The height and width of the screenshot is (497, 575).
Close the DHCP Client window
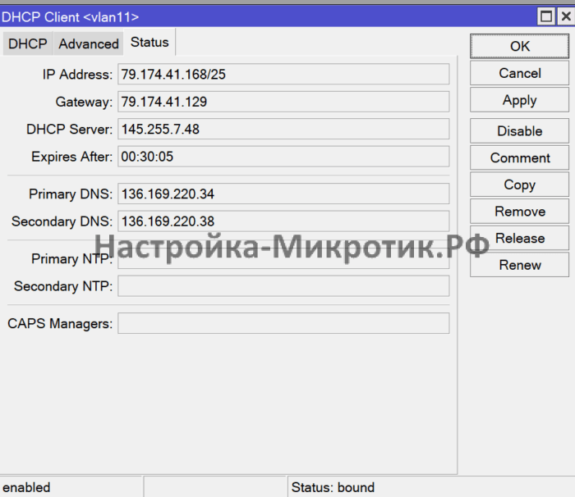[x=566, y=16]
